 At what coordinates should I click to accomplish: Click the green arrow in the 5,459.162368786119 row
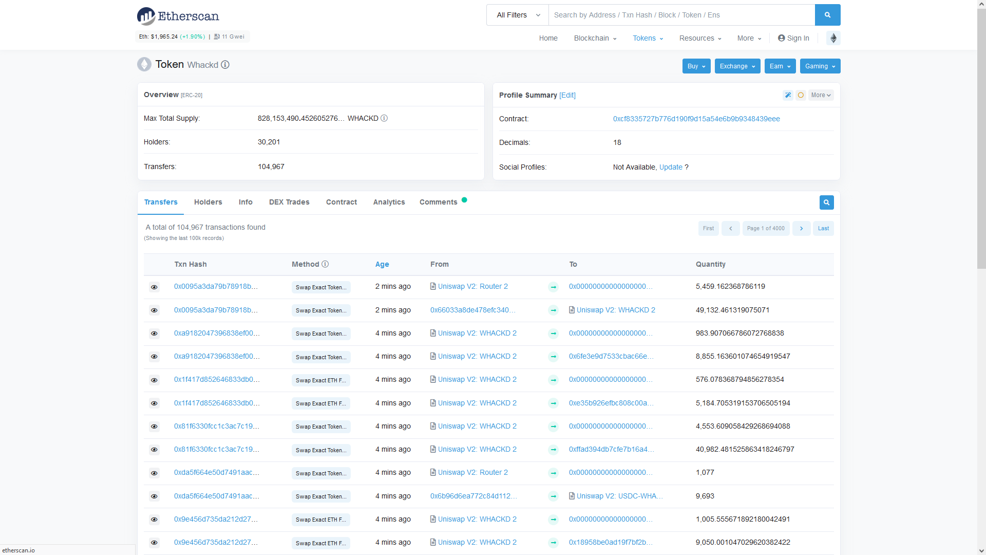[x=553, y=287]
